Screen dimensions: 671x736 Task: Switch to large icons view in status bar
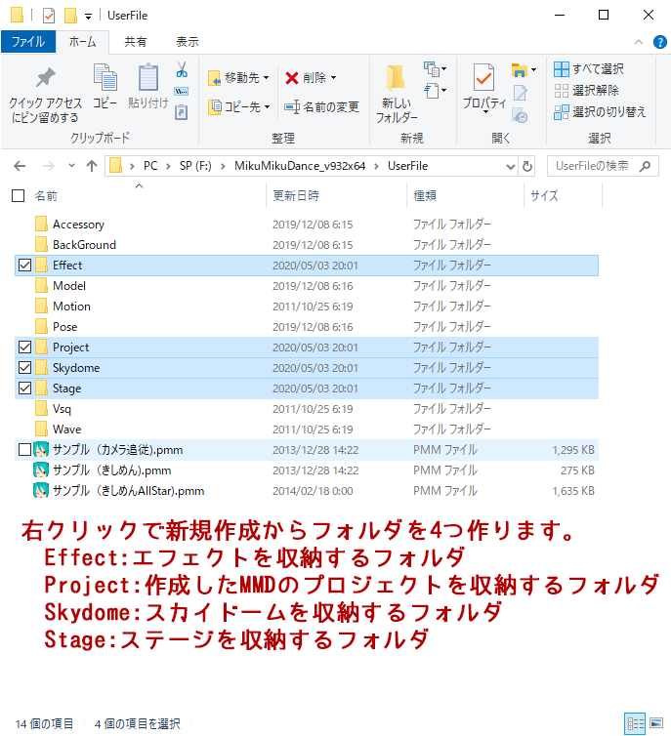656,723
